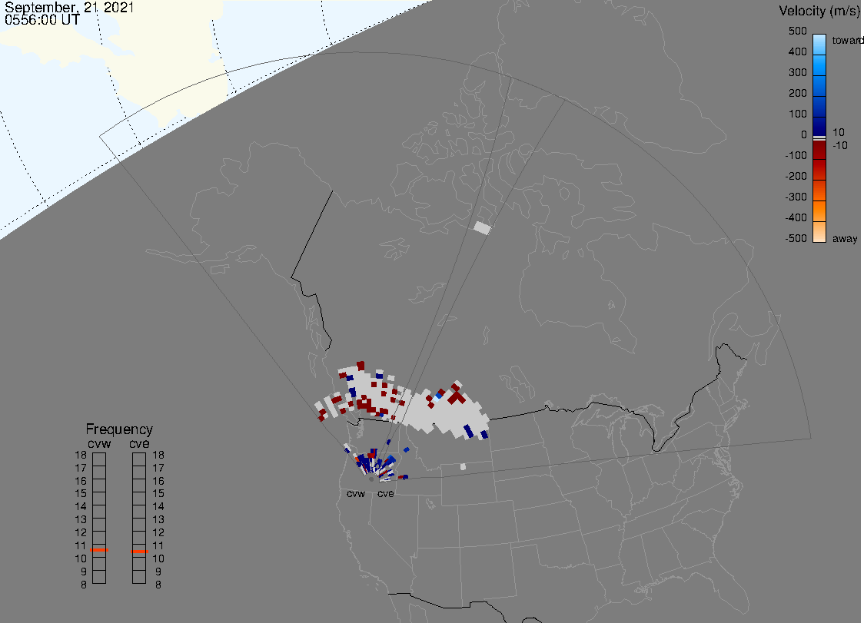Click the September 21 2021 date label

coord(69,8)
